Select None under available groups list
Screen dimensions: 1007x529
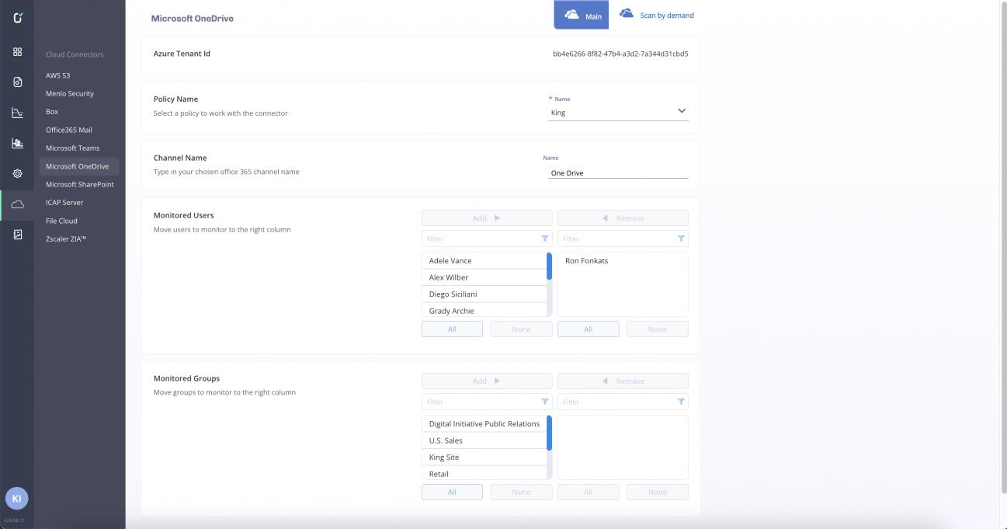(x=521, y=492)
